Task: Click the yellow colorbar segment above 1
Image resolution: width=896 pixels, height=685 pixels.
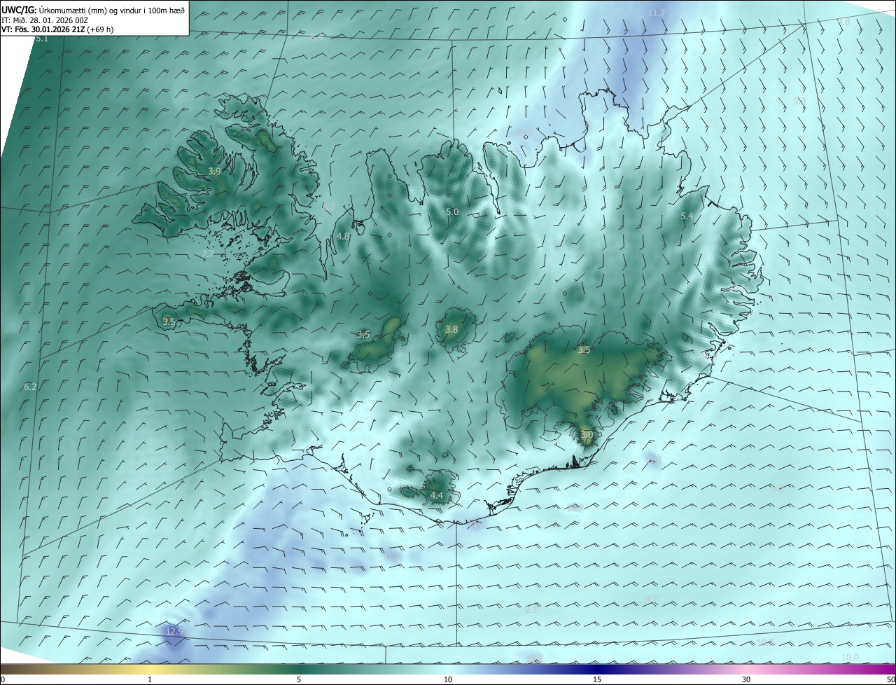Action: tap(150, 670)
